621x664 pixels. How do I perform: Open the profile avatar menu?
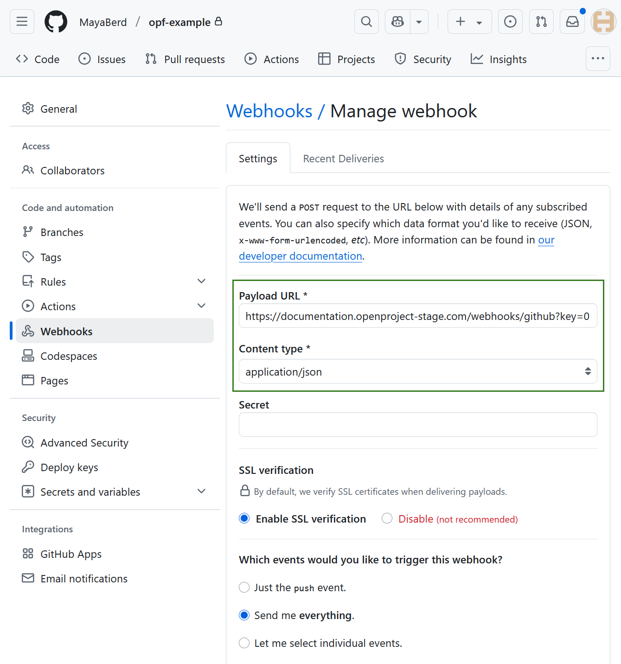603,21
